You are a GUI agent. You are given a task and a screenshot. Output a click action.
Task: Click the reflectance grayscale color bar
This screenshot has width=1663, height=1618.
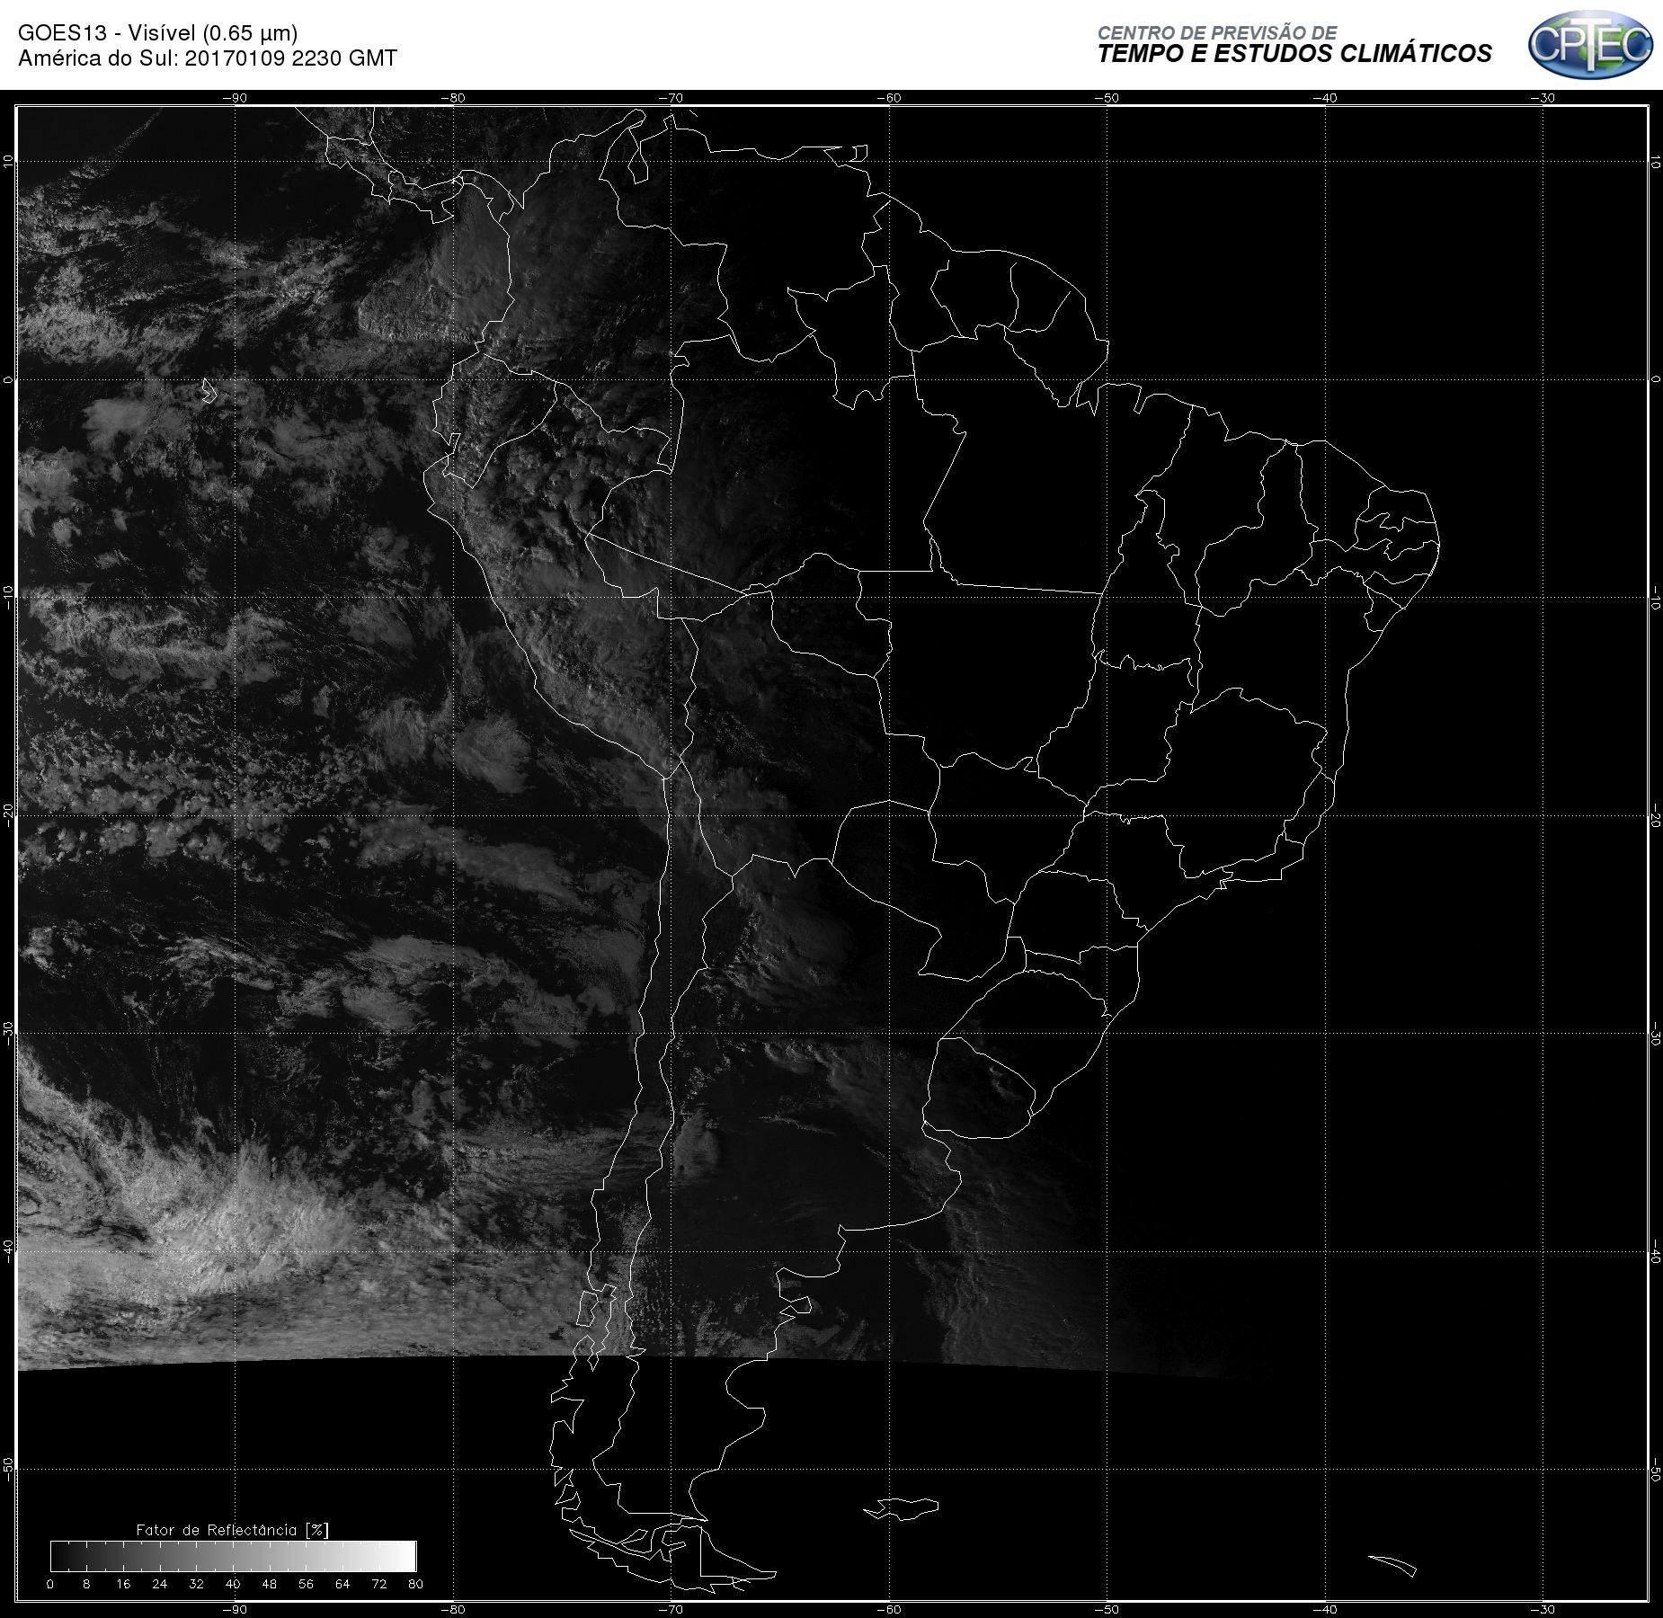pos(234,1556)
